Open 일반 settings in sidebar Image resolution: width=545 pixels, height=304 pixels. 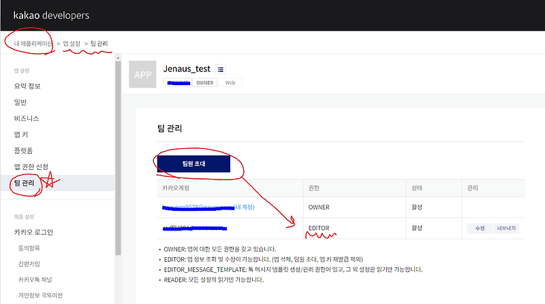20,102
